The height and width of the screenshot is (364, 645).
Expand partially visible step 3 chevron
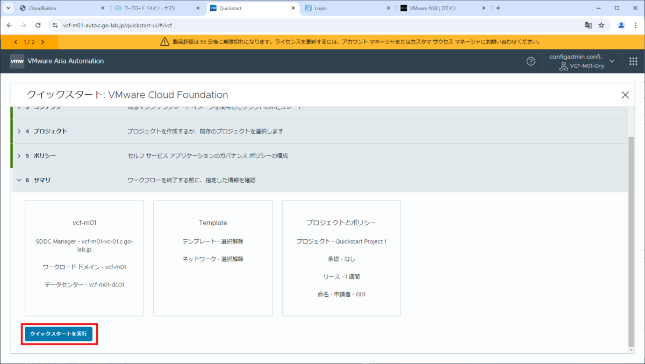[x=19, y=108]
